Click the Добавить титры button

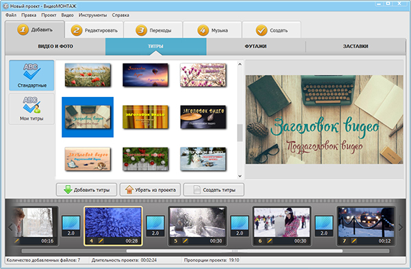(x=86, y=190)
